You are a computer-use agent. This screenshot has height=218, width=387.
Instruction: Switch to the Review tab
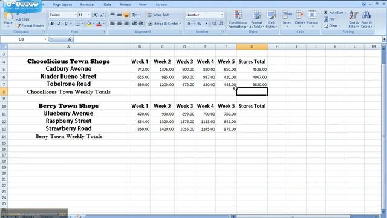click(x=125, y=4)
